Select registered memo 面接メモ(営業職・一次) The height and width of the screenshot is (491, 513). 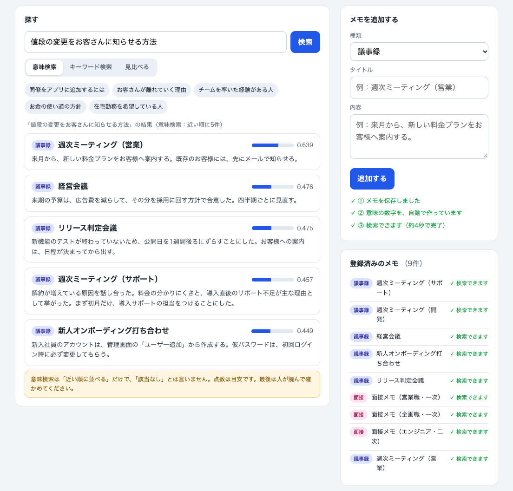tap(419, 398)
